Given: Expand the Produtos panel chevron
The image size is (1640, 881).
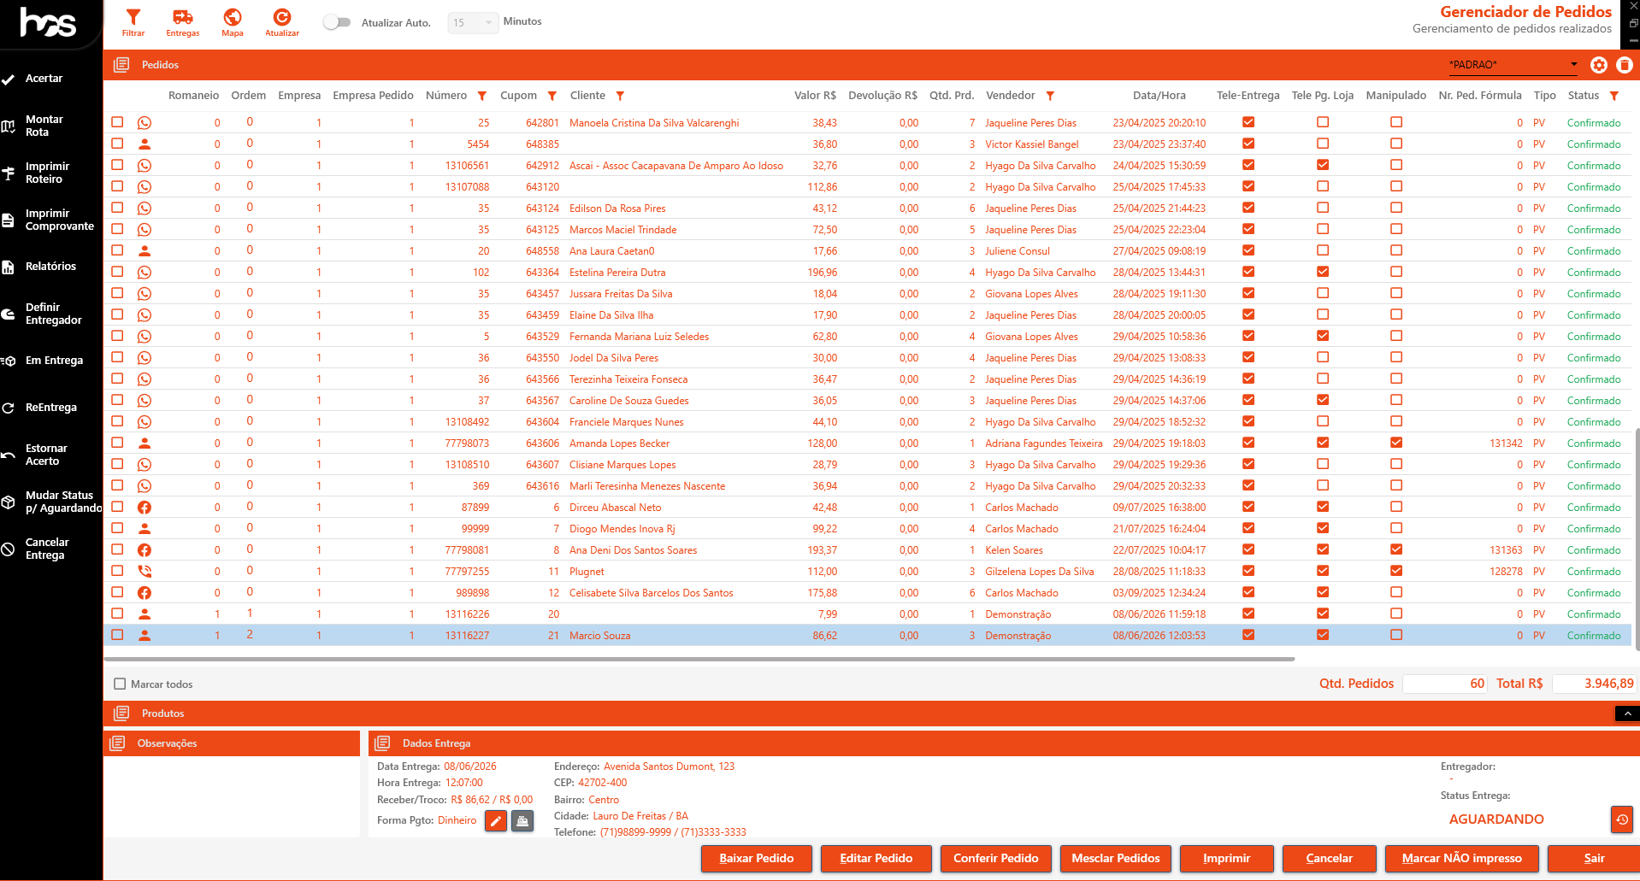Looking at the screenshot, I should point(1627,714).
